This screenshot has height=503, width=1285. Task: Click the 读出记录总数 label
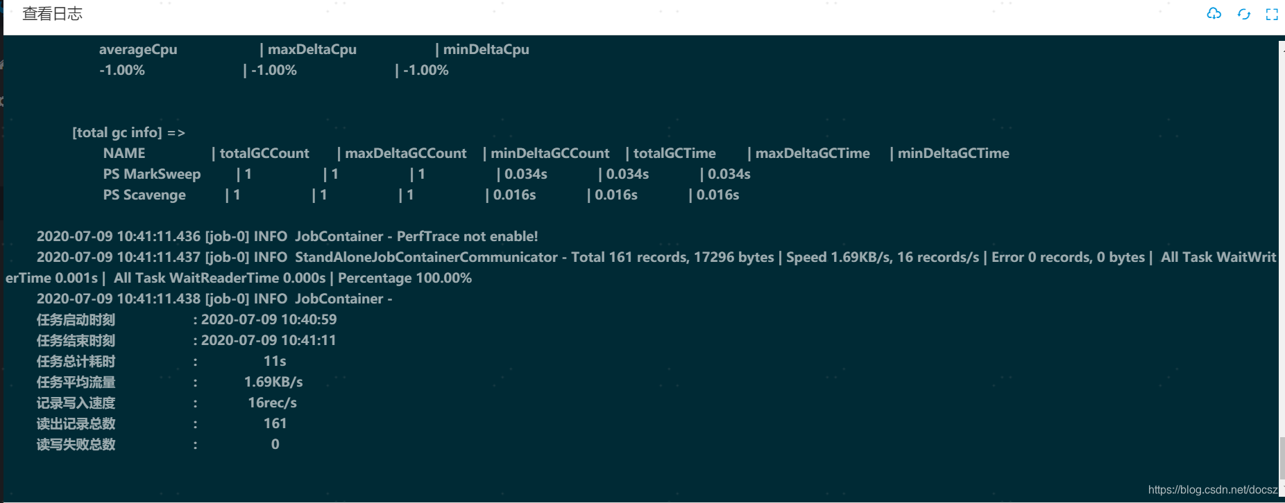pos(76,423)
